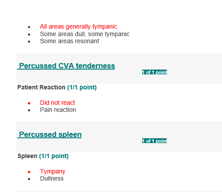Click the teal score beside Spleen label

(54, 156)
